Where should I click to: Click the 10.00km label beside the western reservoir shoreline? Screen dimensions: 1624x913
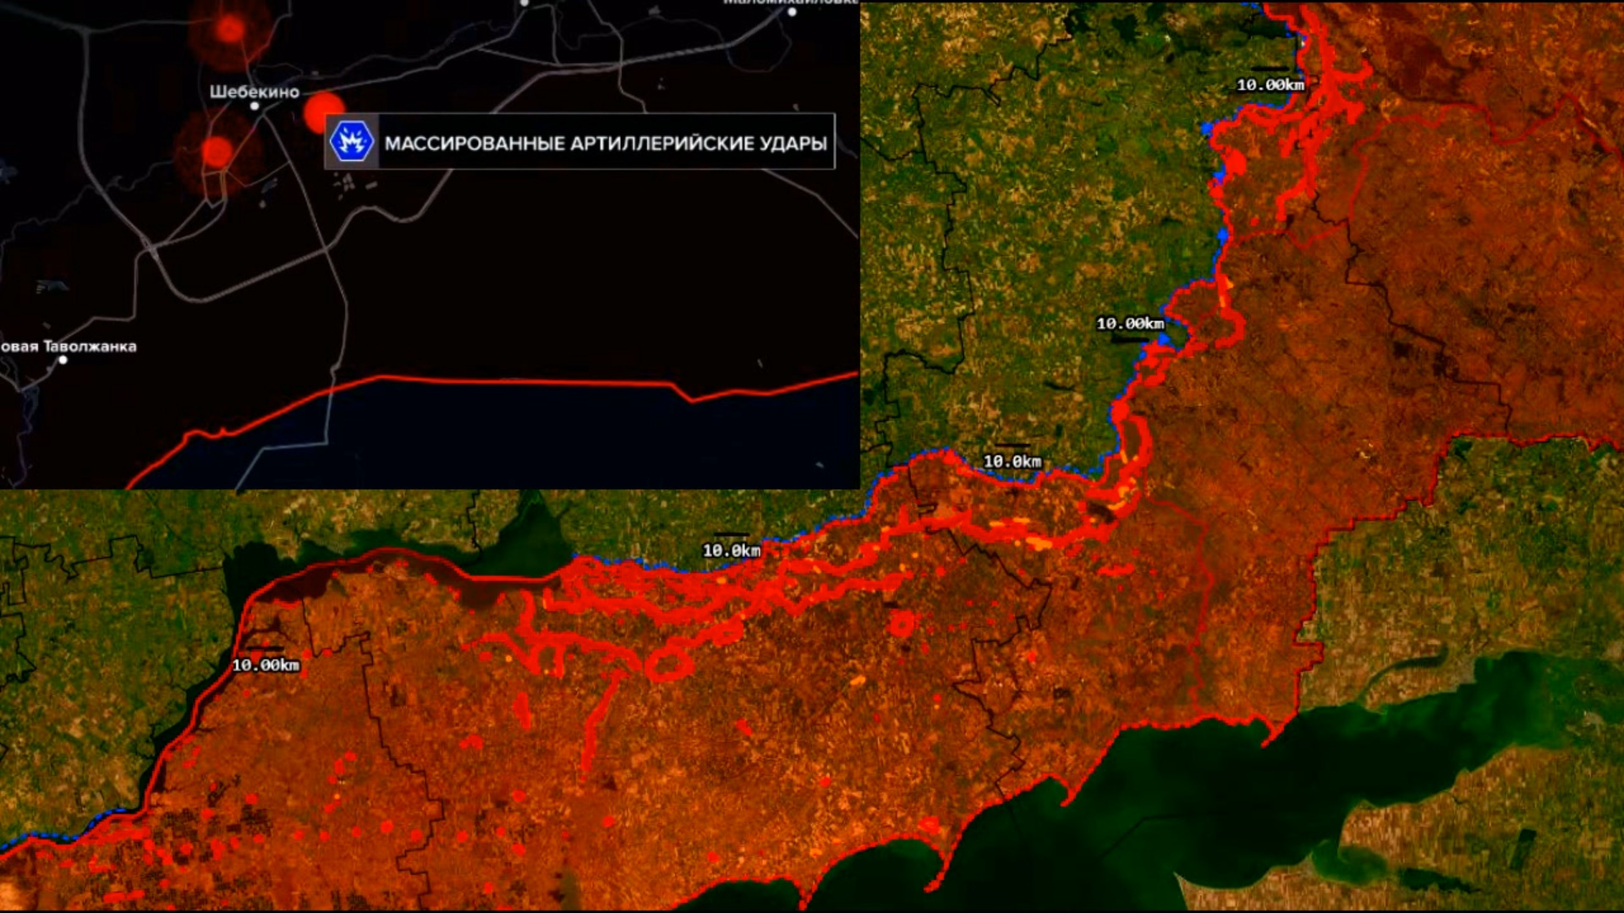point(266,665)
